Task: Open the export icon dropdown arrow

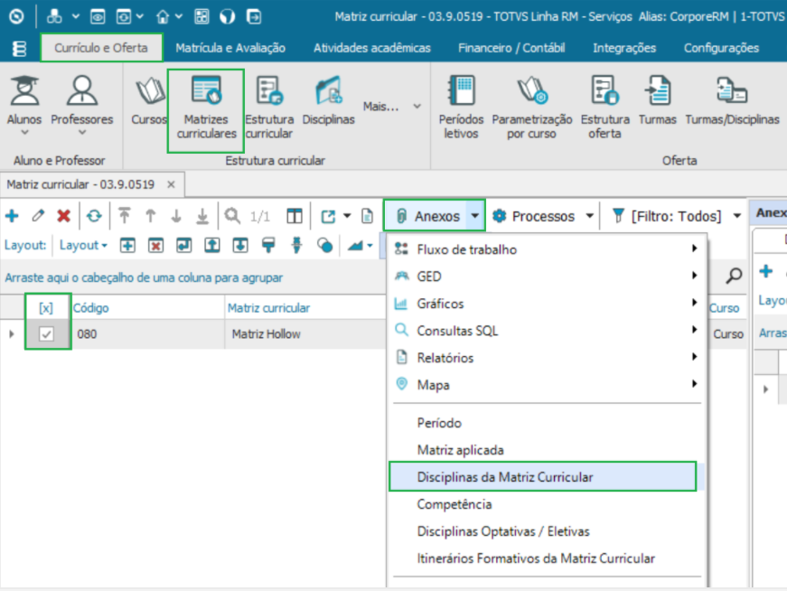Action: [347, 216]
